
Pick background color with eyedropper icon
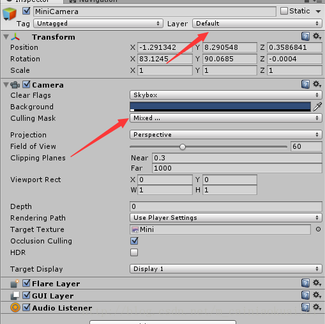(317, 107)
